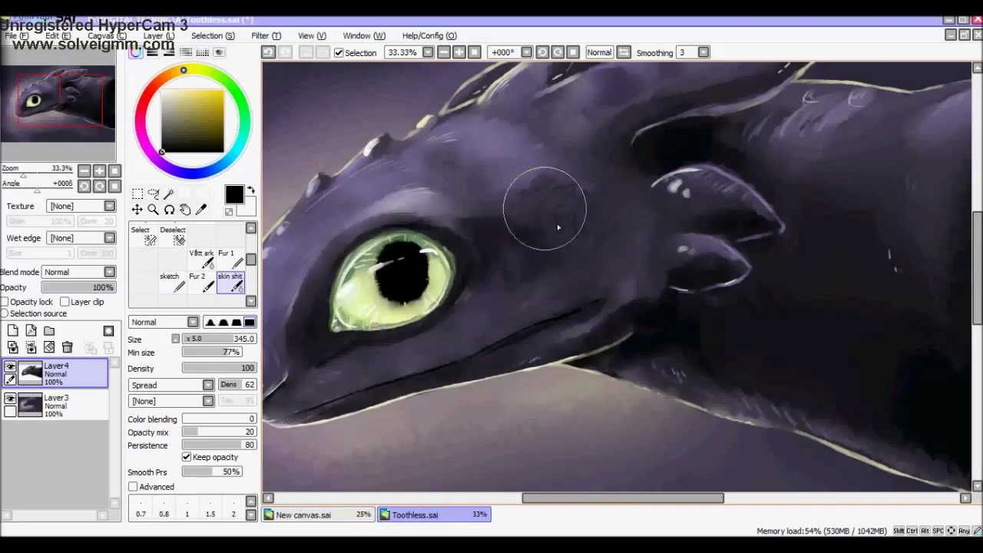The image size is (983, 553).
Task: Create a new linework layer
Action: pyautogui.click(x=31, y=331)
